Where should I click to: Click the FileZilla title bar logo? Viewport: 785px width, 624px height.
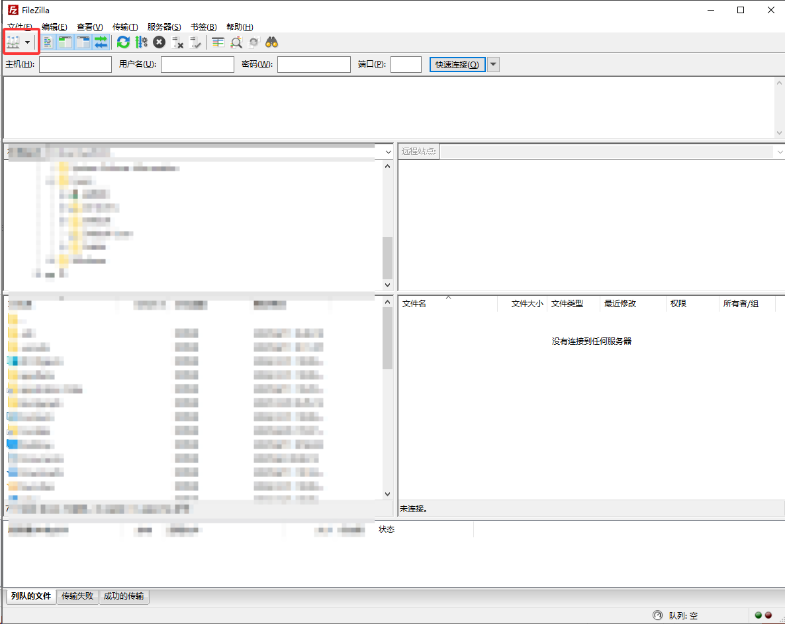pos(13,10)
